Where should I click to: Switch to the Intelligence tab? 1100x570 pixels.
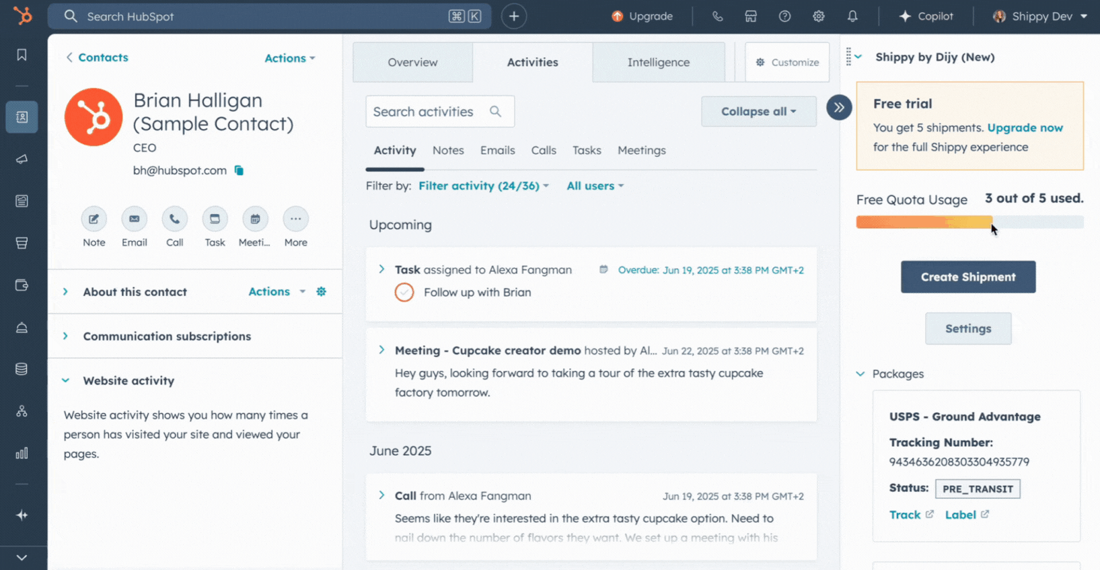[659, 62]
